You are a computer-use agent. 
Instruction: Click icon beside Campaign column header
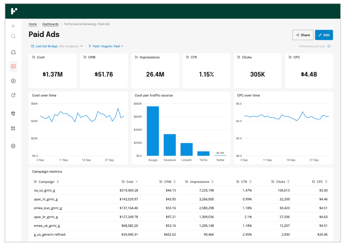click(35, 182)
